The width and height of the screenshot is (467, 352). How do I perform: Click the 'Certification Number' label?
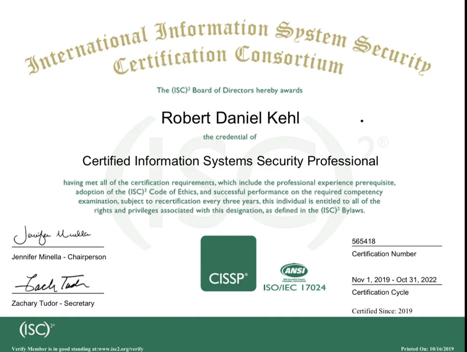pyautogui.click(x=384, y=253)
